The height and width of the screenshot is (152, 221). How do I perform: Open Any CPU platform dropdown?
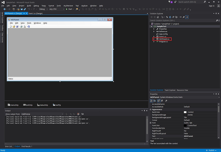[x=57, y=9]
